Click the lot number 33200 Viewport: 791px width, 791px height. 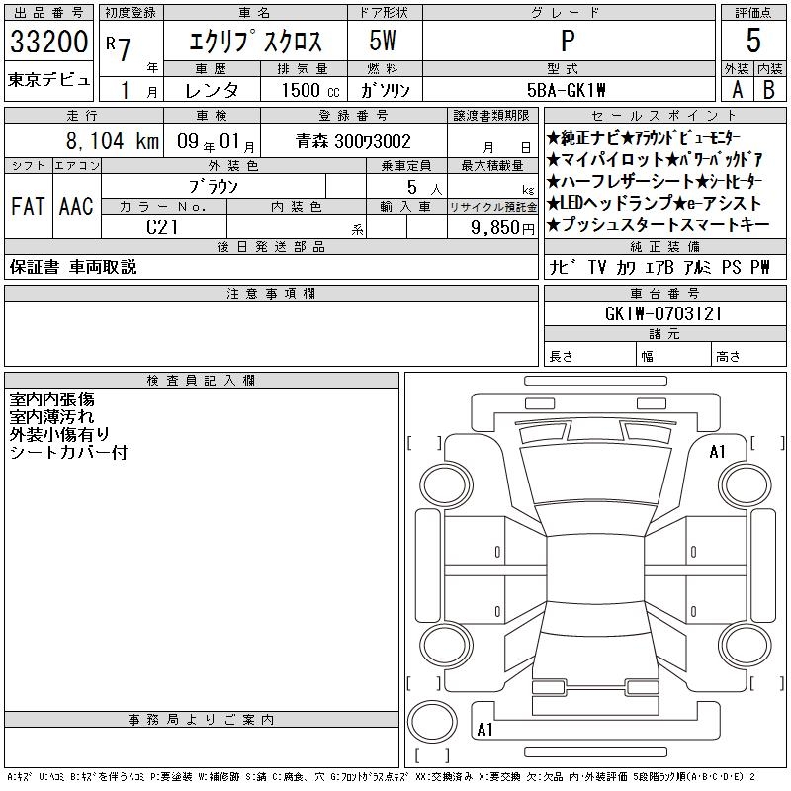[47, 43]
